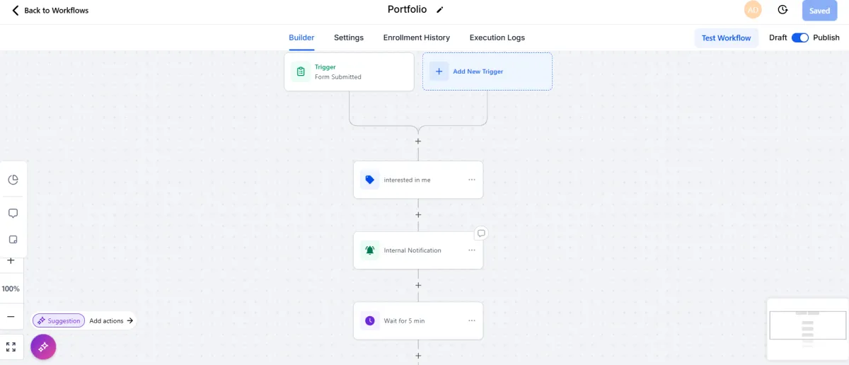Viewport: 849px width, 365px height.
Task: Switch to the Settings tab
Action: [349, 37]
